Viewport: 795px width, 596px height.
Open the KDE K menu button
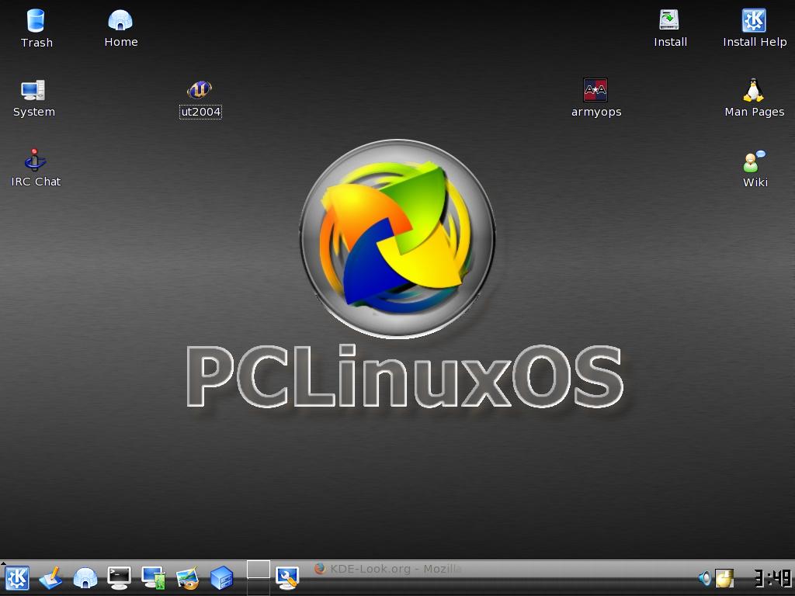click(17, 577)
